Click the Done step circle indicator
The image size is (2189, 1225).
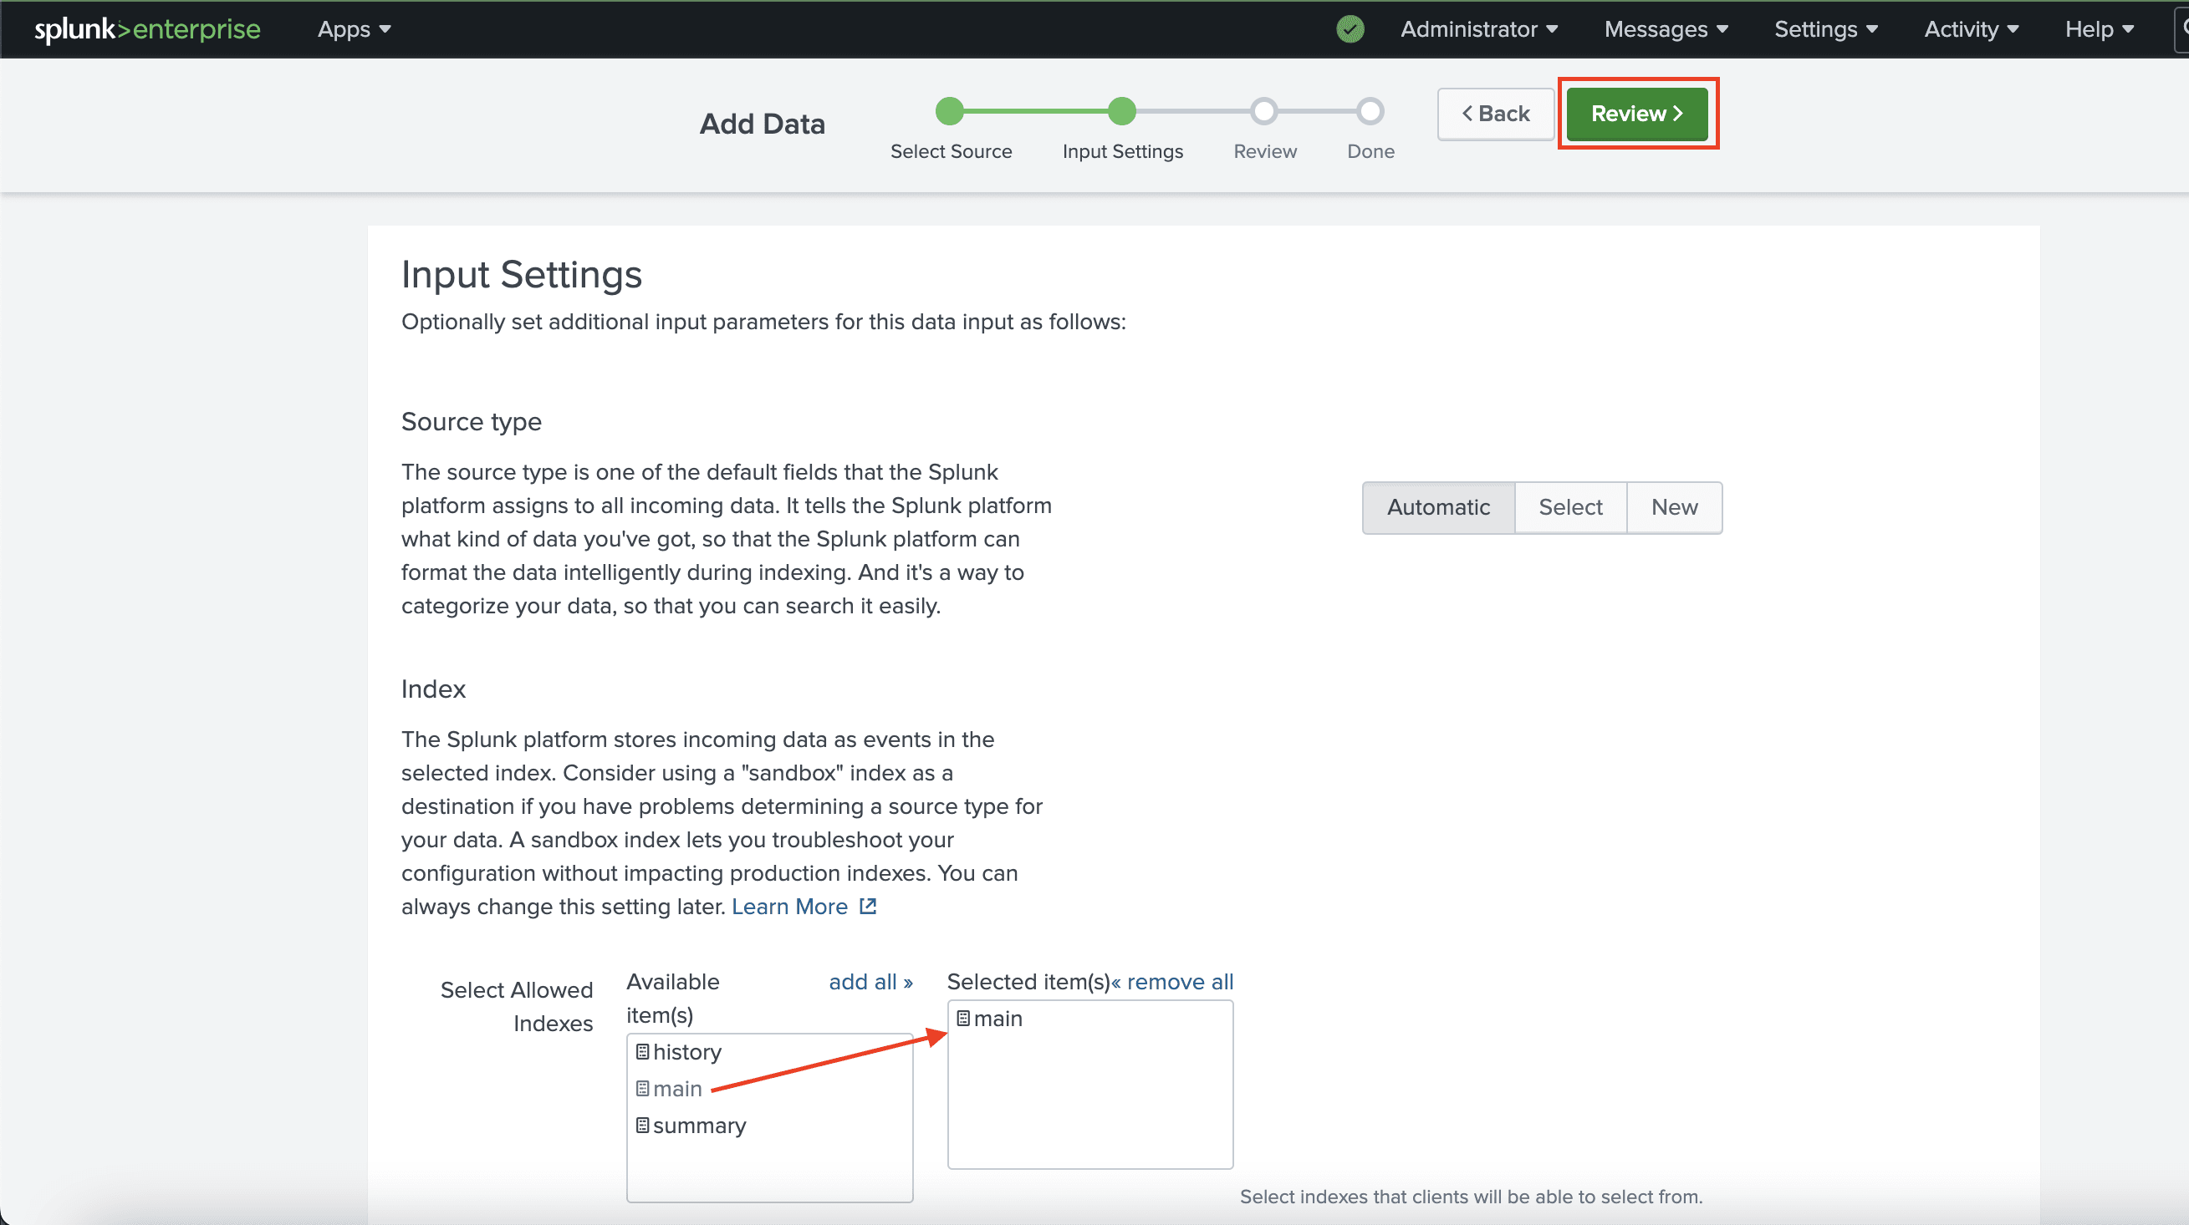pos(1370,111)
